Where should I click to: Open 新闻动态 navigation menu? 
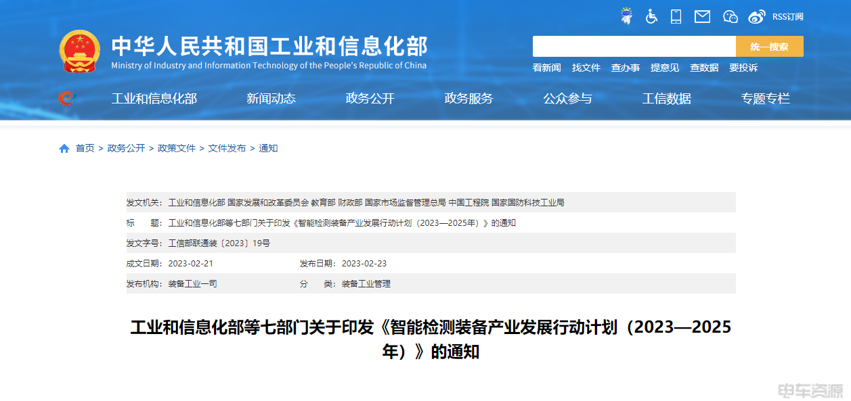tap(271, 99)
